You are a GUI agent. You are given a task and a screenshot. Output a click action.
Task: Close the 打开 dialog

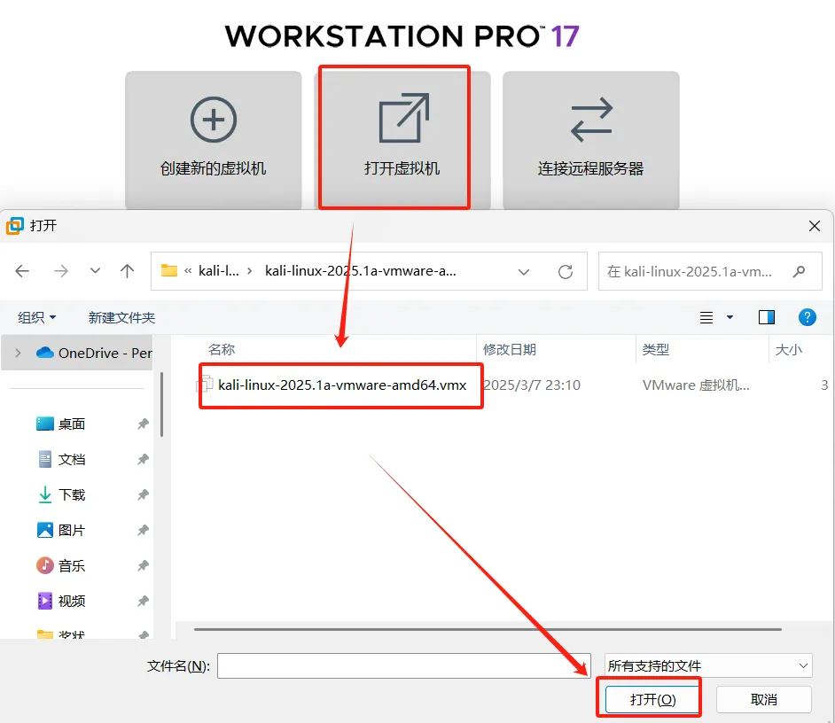coord(815,226)
